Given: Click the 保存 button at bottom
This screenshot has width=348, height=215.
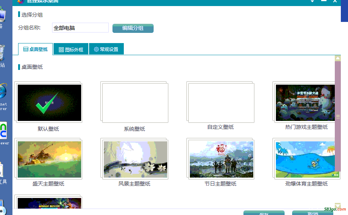Looking at the screenshot, I should point(264,213).
